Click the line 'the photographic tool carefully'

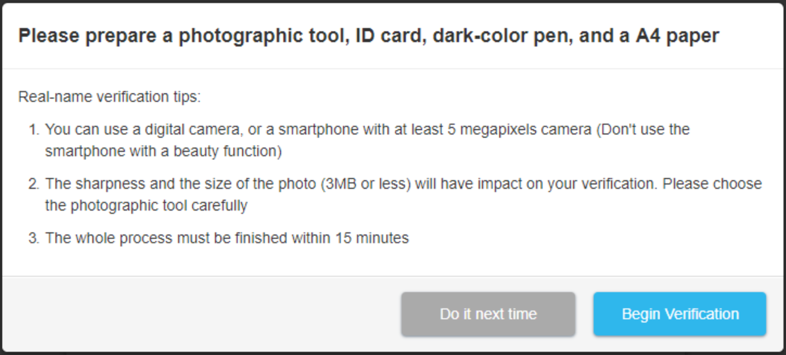click(x=146, y=206)
